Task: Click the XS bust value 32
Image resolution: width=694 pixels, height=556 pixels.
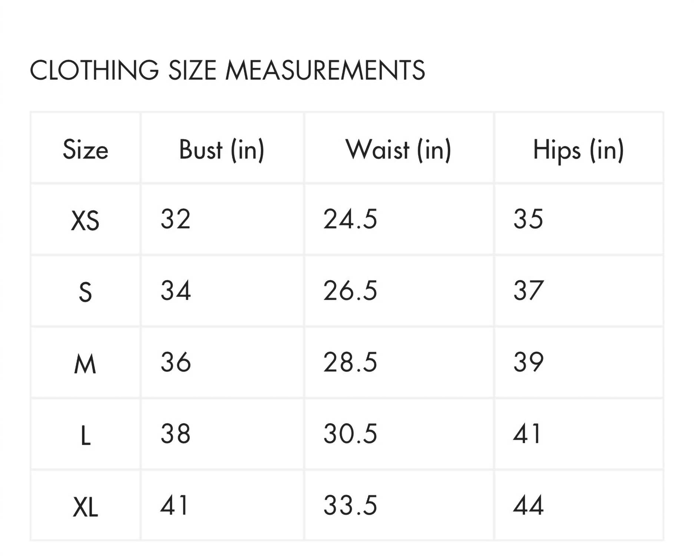Action: coord(176,219)
